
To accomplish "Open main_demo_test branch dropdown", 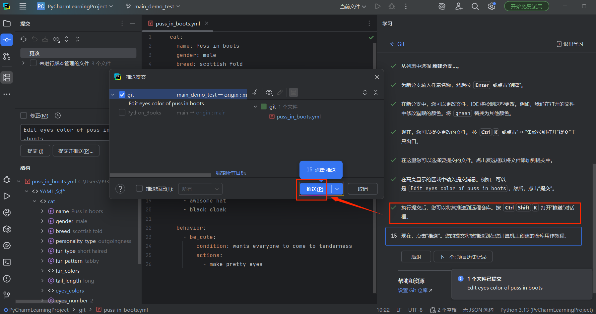I will [153, 6].
